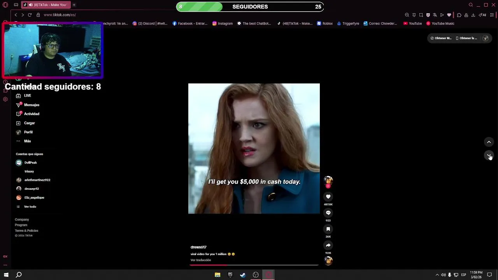
Task: Open Perfil in the TikTok sidebar
Action: [24, 132]
